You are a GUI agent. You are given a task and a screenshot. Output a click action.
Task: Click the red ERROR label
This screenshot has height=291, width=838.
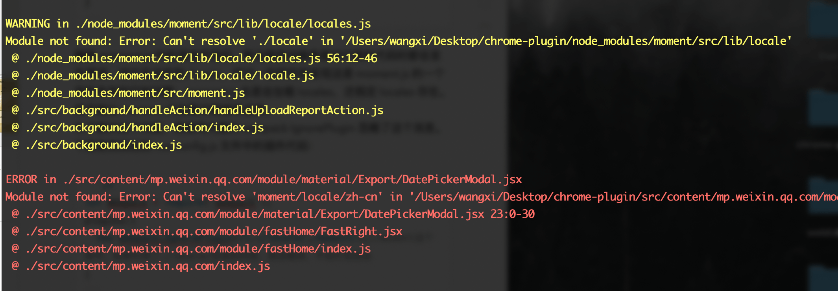point(22,180)
